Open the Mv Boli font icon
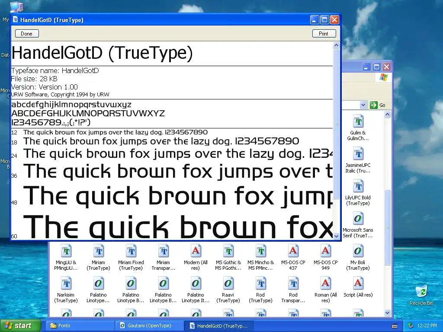This screenshot has width=443, height=332. (358, 251)
